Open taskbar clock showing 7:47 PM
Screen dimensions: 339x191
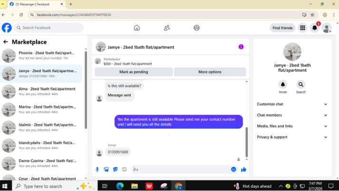pyautogui.click(x=315, y=186)
